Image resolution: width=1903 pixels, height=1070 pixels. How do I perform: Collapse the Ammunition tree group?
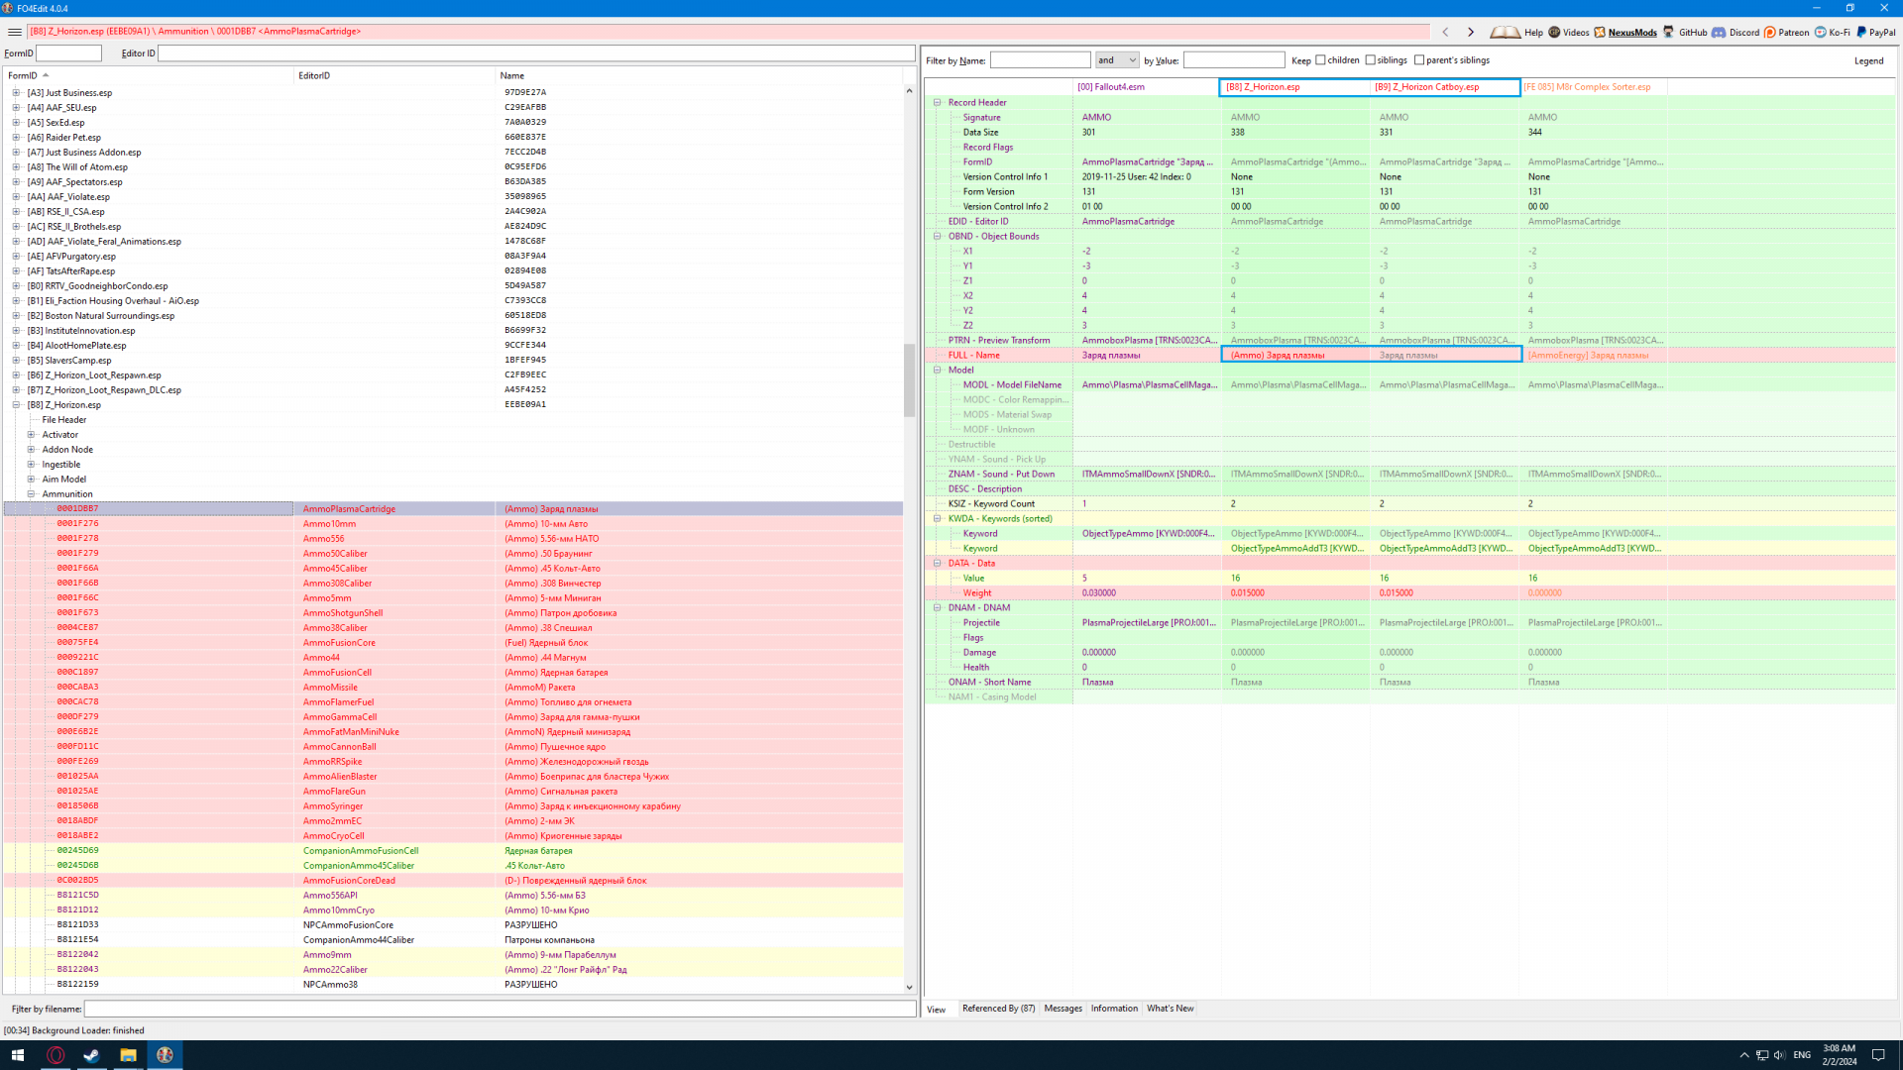point(31,493)
